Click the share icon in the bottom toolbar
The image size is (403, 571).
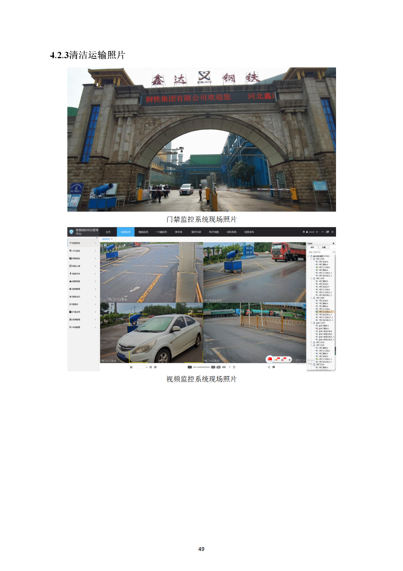(269, 367)
